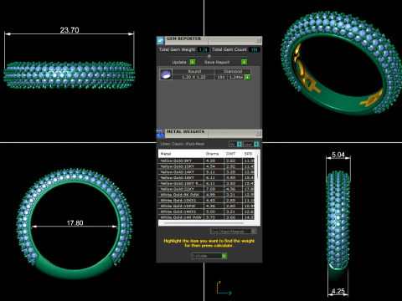Viewport: 402px width, 301px height.
Task: Click the 23.70 dimension label
Action: [70, 30]
